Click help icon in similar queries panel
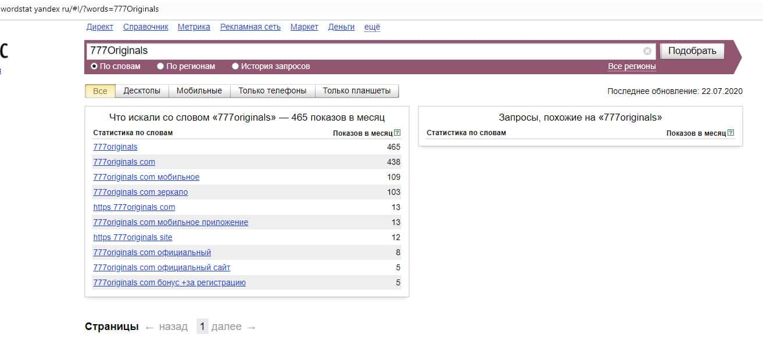The height and width of the screenshot is (341, 763). [730, 133]
